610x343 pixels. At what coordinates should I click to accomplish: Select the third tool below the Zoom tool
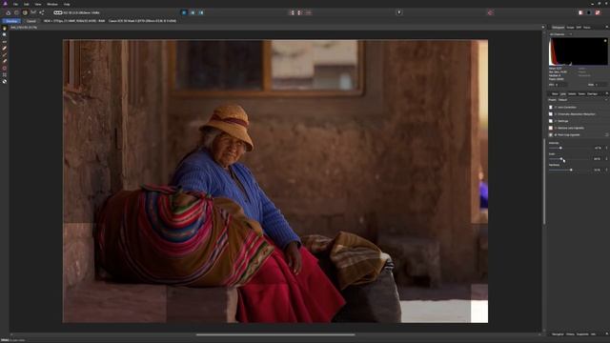[x=5, y=42]
